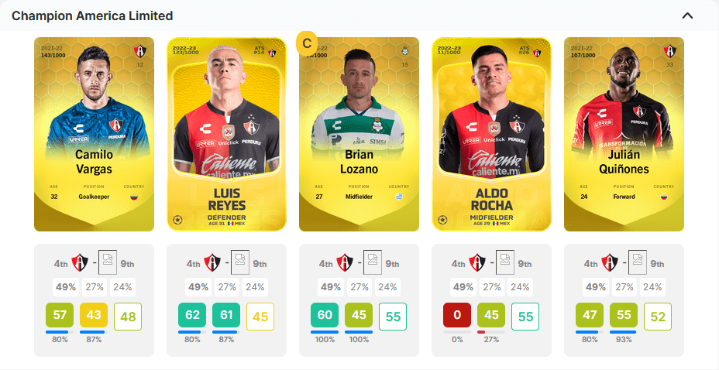Viewport: 719px width, 370px height.
Task: Click the broken opponent logo under Luis Reyes
Action: (x=240, y=262)
